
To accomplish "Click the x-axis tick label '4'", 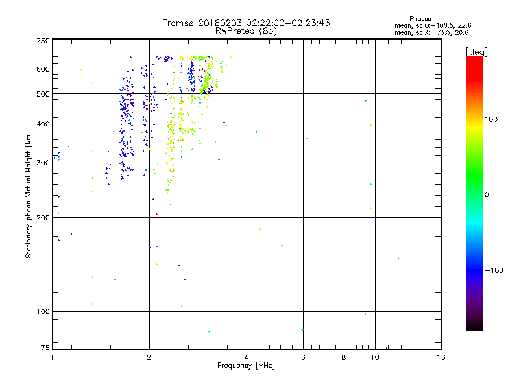I will click(x=247, y=357).
